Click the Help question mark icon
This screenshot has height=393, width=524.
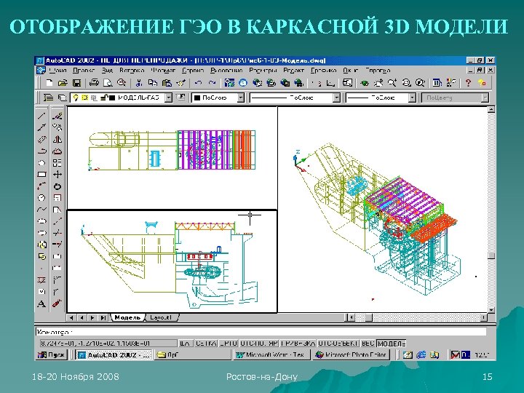[x=468, y=82]
